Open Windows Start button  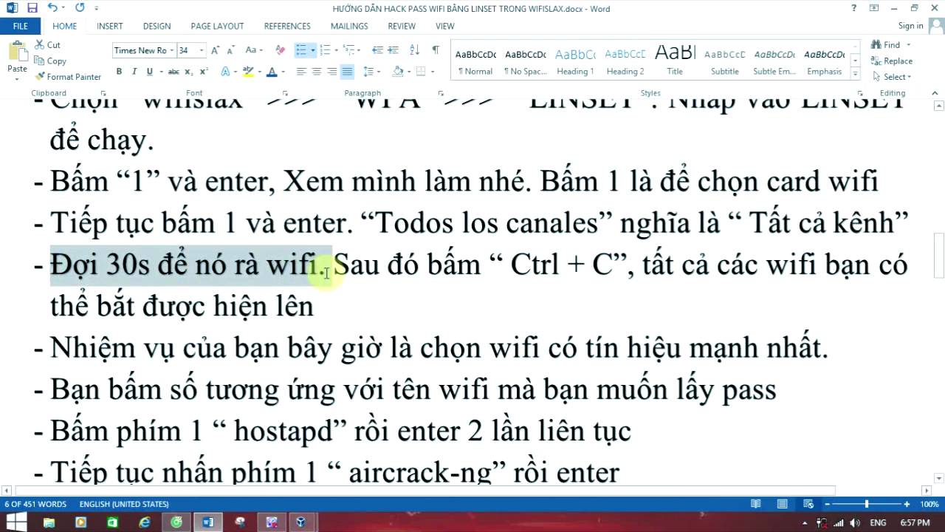[16, 522]
